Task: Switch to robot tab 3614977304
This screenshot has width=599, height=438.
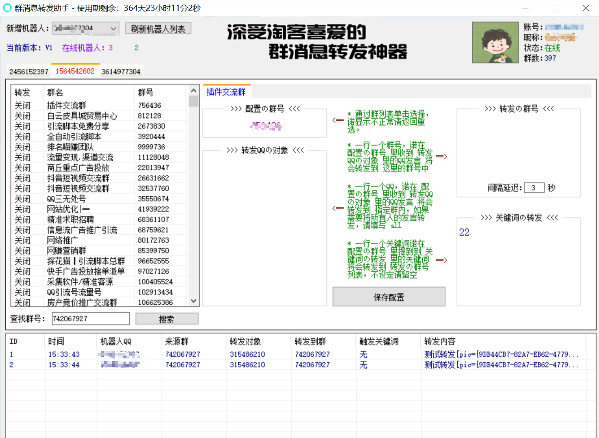Action: tap(121, 72)
